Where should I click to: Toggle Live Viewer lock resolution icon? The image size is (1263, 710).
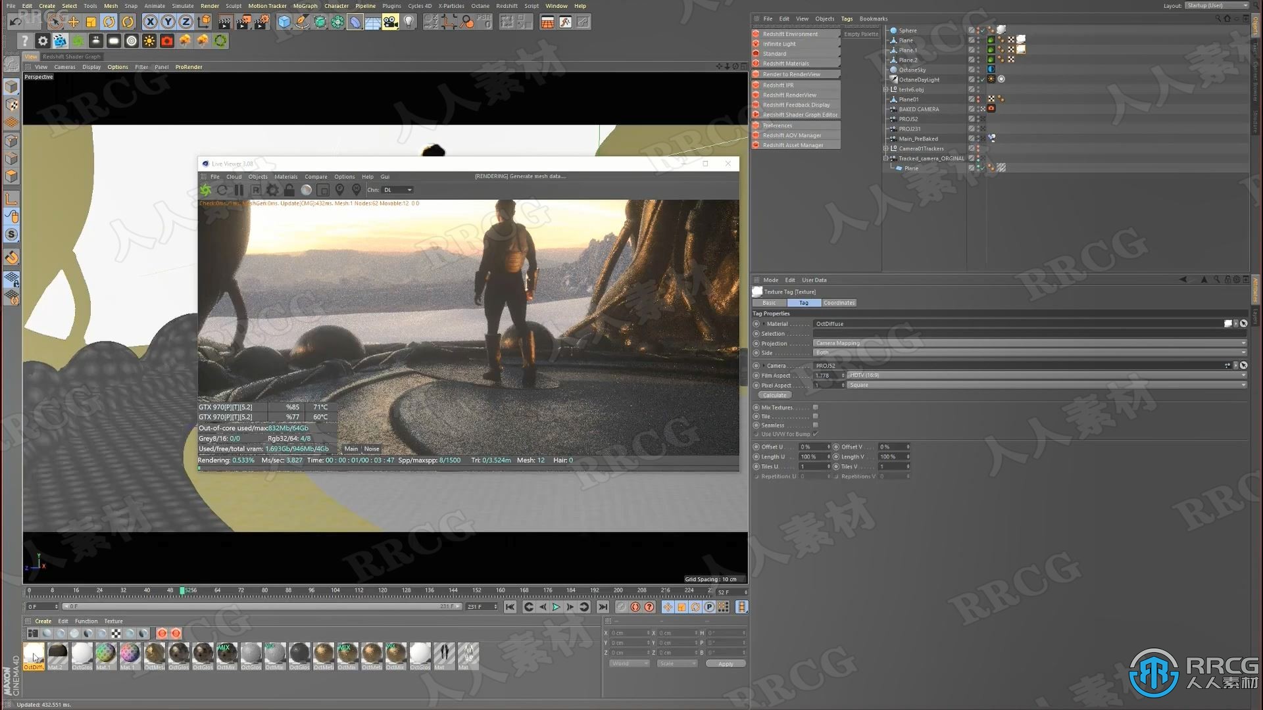click(x=289, y=190)
